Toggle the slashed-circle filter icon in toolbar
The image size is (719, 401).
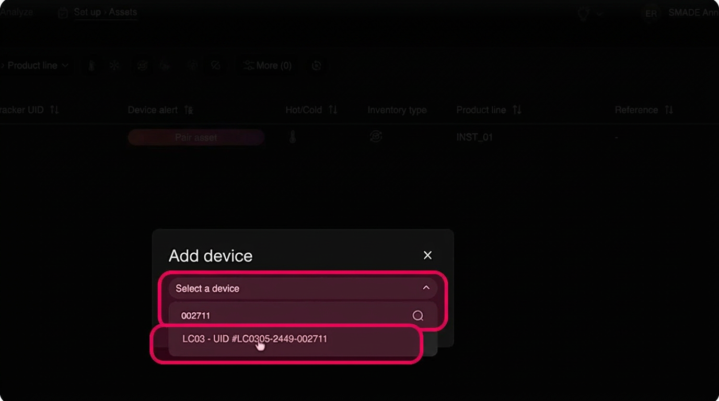pos(215,66)
